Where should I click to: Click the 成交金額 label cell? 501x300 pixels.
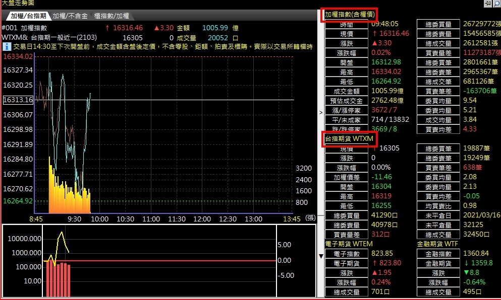point(347,92)
